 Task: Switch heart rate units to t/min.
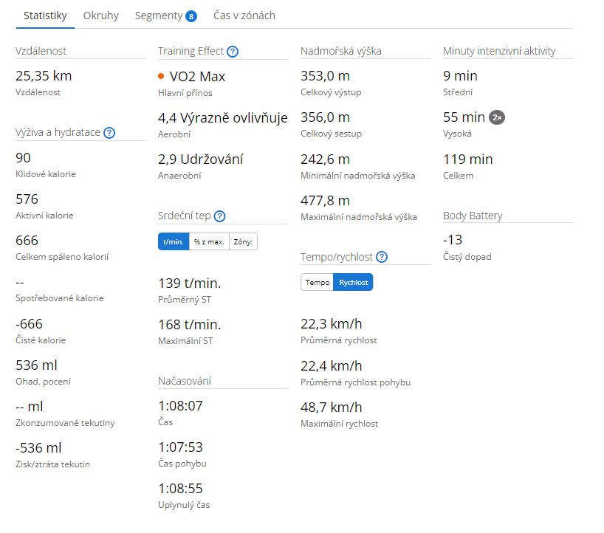pyautogui.click(x=174, y=241)
